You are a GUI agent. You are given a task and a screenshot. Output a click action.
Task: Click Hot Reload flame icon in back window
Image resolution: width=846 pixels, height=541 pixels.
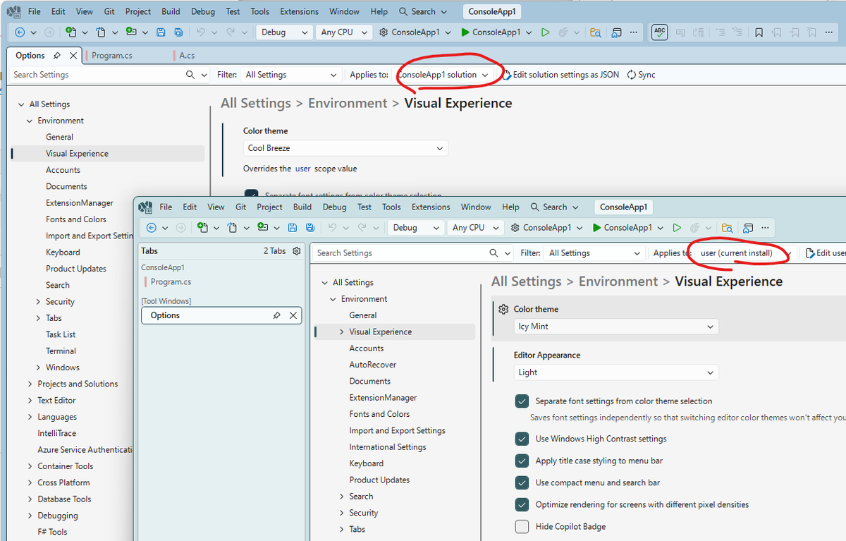[x=564, y=32]
